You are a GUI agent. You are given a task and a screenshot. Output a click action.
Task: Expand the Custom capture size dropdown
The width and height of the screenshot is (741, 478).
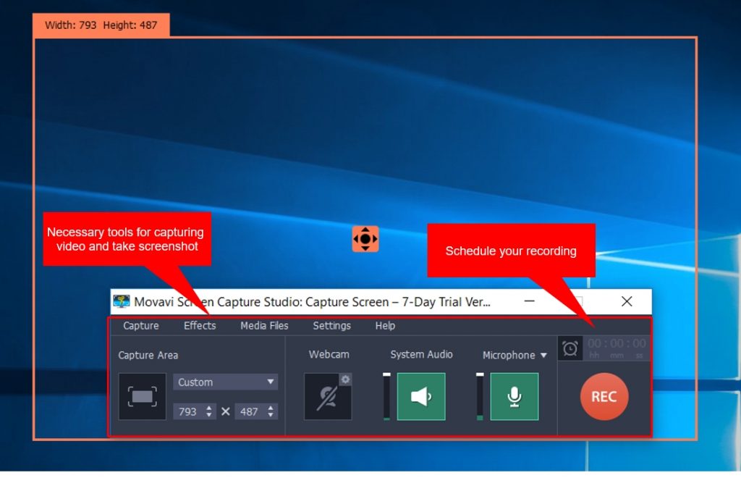(226, 382)
